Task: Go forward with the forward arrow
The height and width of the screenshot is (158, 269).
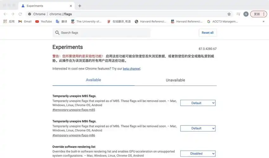Action: tap(13, 14)
